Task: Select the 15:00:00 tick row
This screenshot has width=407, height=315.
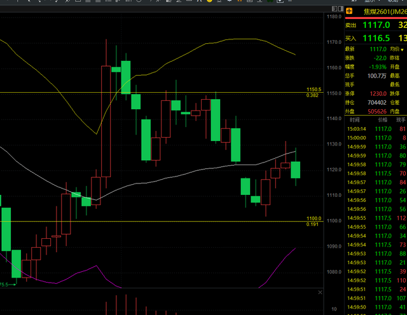Action: tap(376, 138)
